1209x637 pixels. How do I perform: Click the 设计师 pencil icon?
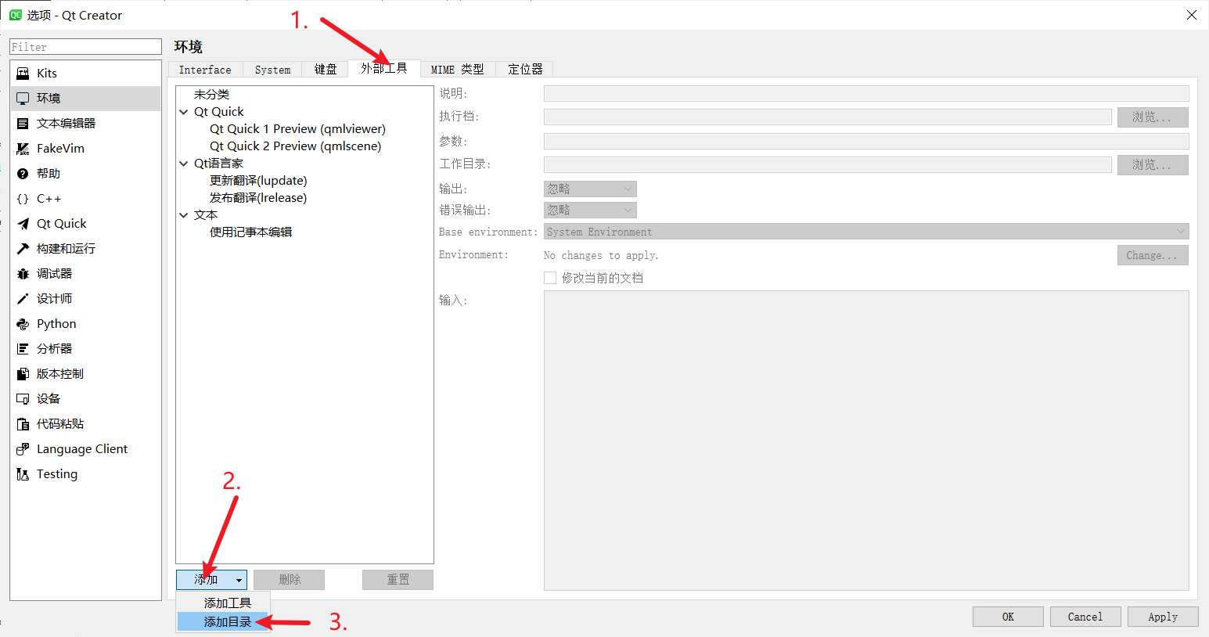[x=23, y=299]
